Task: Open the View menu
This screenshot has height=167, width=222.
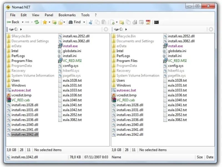Action: tap(36, 15)
